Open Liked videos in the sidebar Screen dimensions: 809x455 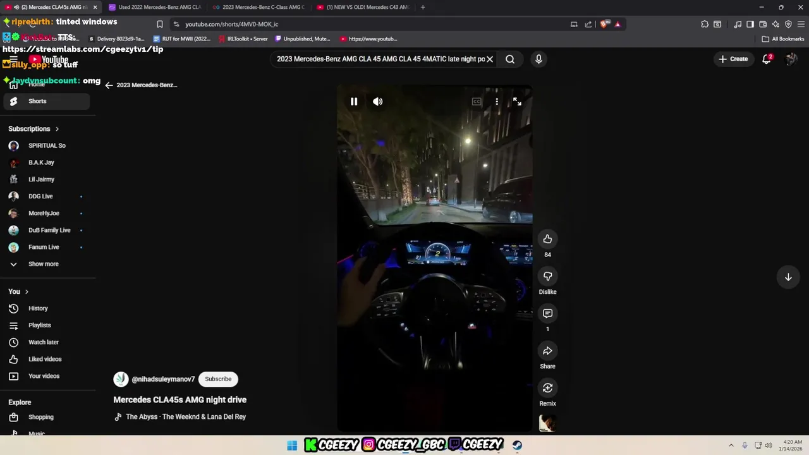(46, 360)
